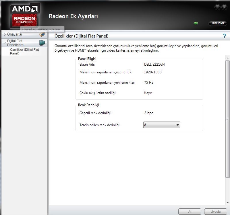Click the green pin icon near Tercihler

[196, 23]
